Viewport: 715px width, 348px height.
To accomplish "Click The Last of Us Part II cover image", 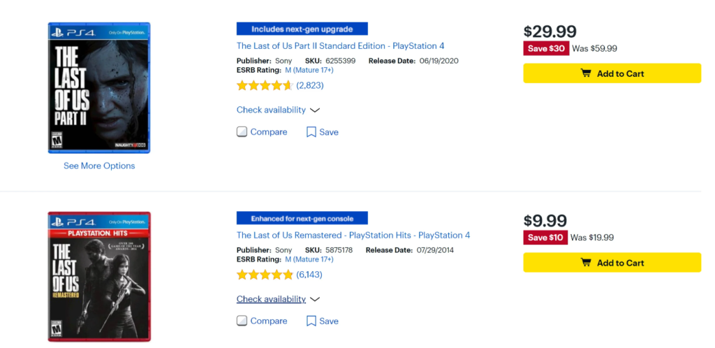I will click(x=99, y=87).
